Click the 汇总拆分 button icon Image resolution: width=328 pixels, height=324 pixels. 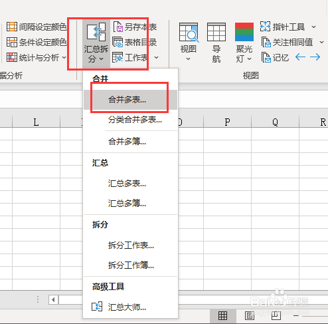[96, 32]
